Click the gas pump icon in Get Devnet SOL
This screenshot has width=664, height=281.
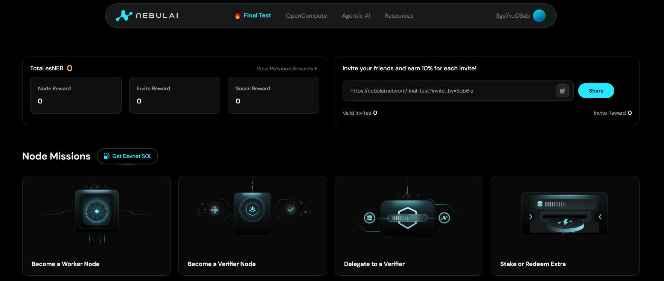point(107,156)
